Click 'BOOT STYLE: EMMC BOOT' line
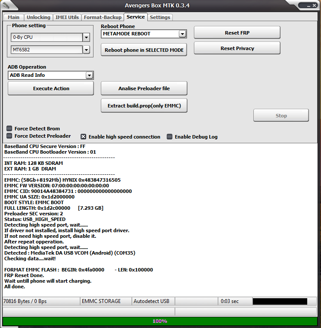Viewport: 321px width, 328px height. [x=34, y=202]
